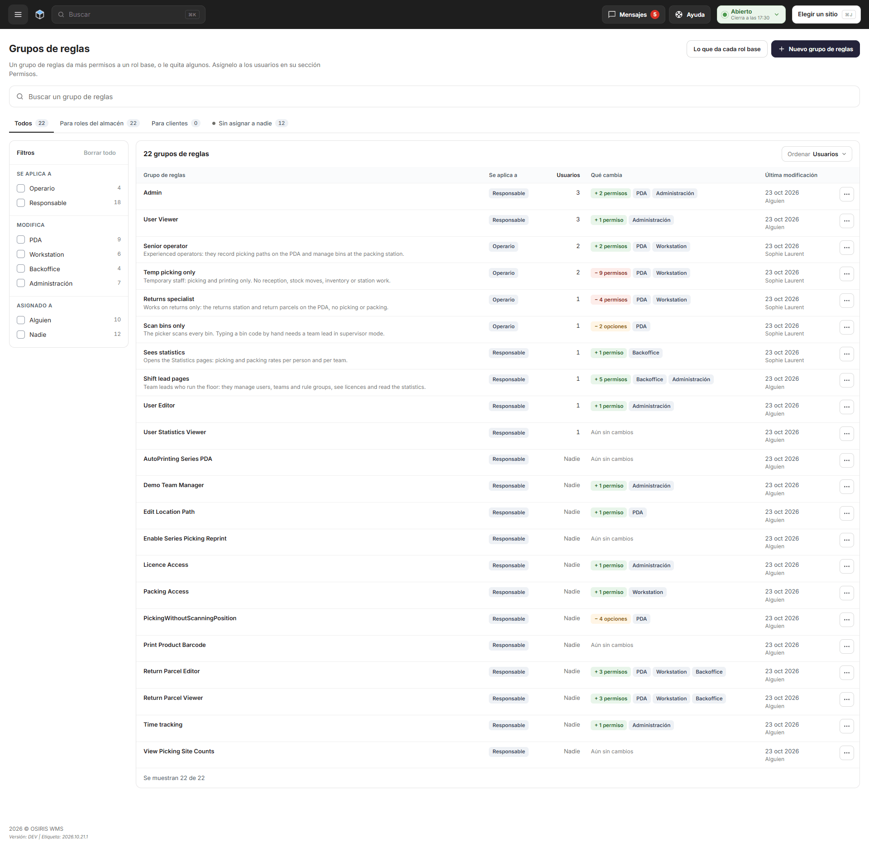Open row actions for Packing Access
The image size is (869, 852).
846,593
